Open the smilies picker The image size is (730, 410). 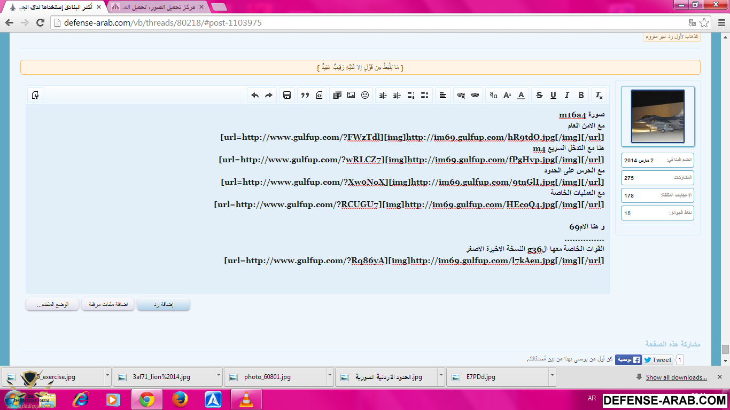tap(365, 95)
